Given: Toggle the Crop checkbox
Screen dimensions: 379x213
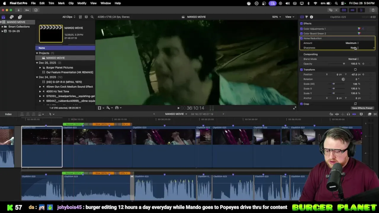Looking at the screenshot, I should (301, 104).
